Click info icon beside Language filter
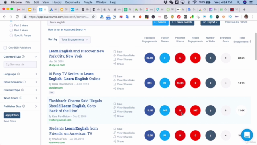This screenshot has width=257, height=145. 18,74
